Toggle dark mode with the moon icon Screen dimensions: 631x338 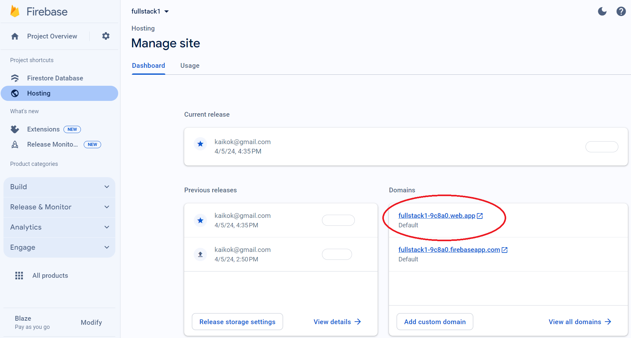pyautogui.click(x=602, y=11)
